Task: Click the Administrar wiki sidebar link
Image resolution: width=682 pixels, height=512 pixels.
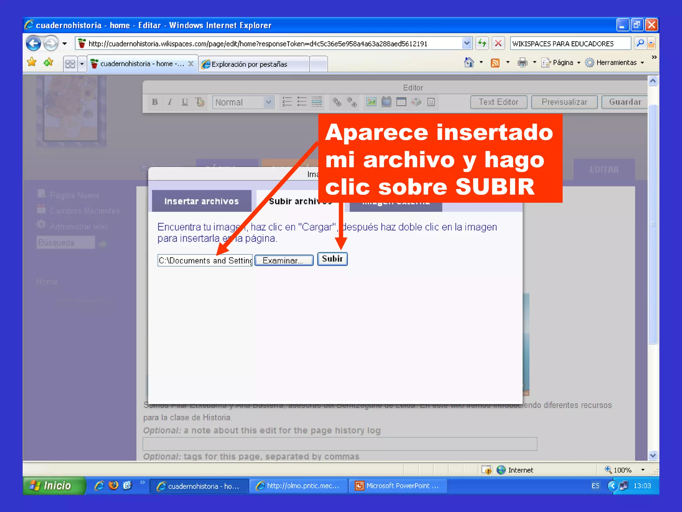Action: 79,227
